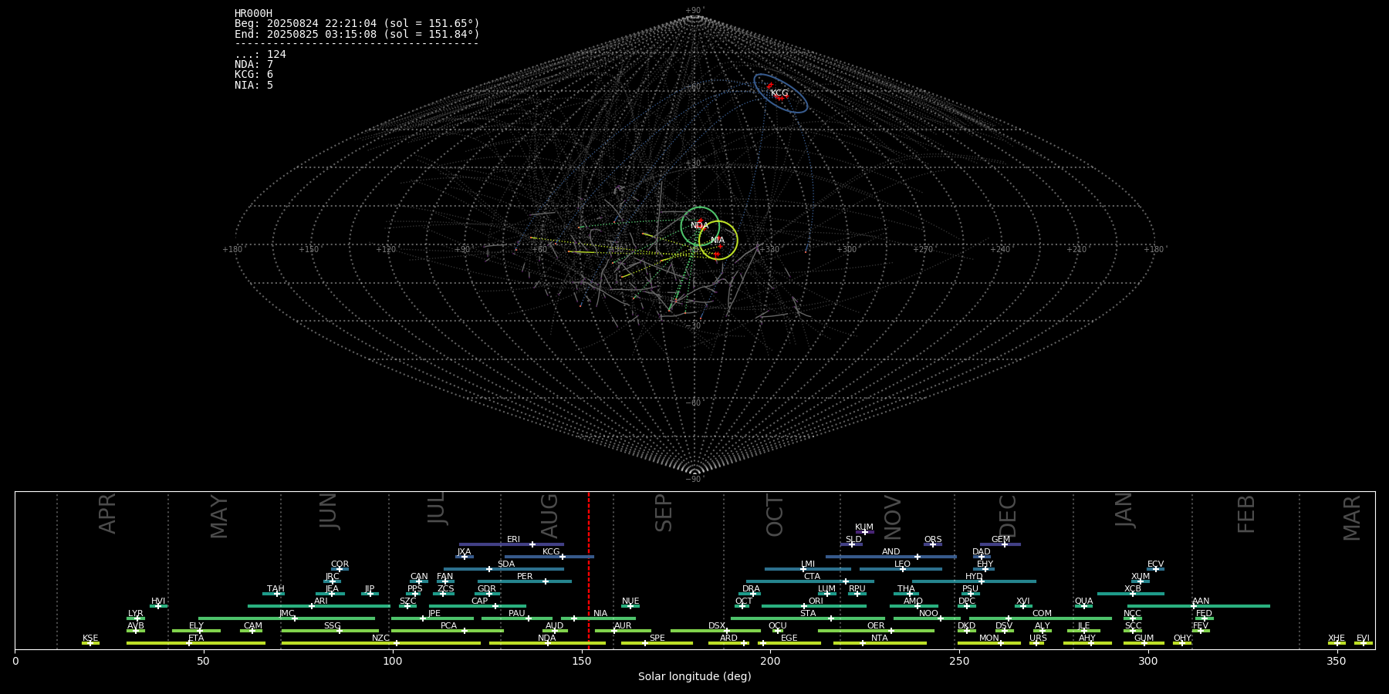1389x694 pixels.
Task: Select the SDA shower bar in the timeline
Action: (x=504, y=569)
